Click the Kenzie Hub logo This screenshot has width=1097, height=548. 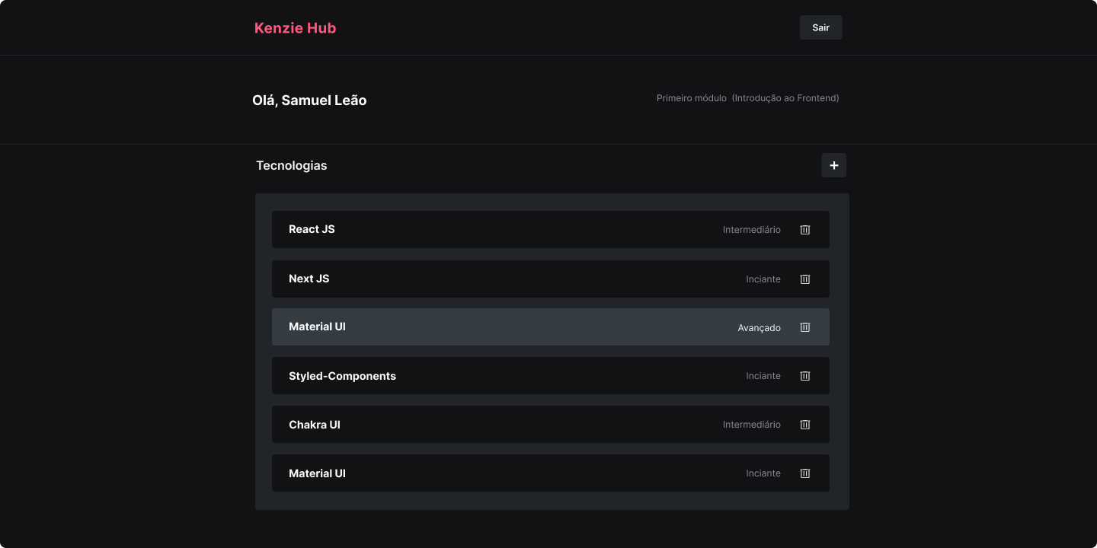pos(295,28)
